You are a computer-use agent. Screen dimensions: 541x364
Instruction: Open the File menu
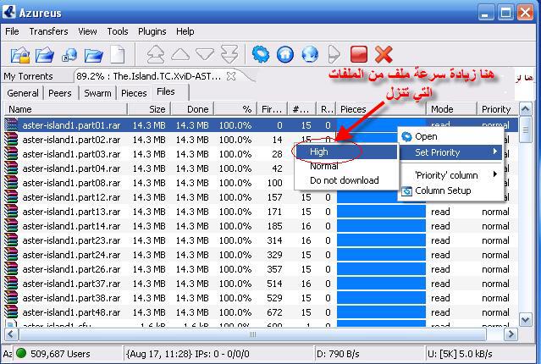click(12, 31)
